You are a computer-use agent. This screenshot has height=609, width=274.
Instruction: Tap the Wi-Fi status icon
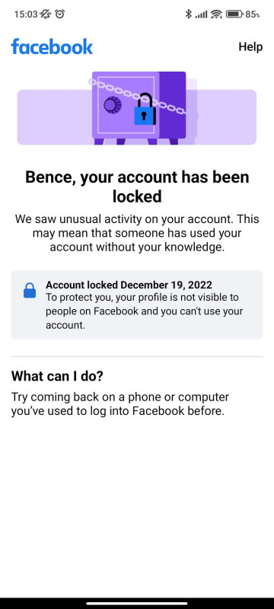[x=216, y=14]
